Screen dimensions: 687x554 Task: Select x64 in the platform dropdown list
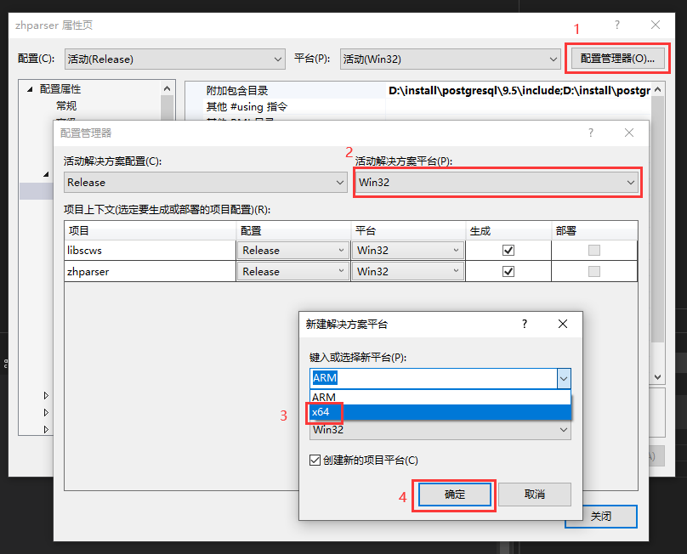440,412
